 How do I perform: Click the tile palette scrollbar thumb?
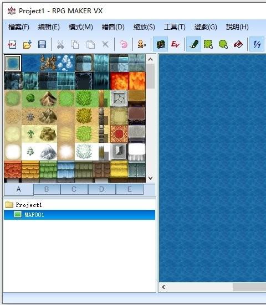point(150,76)
